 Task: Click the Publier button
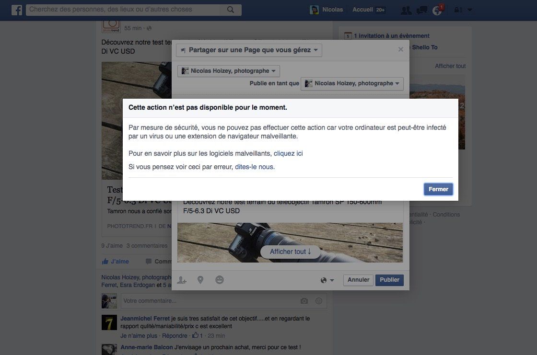point(389,280)
